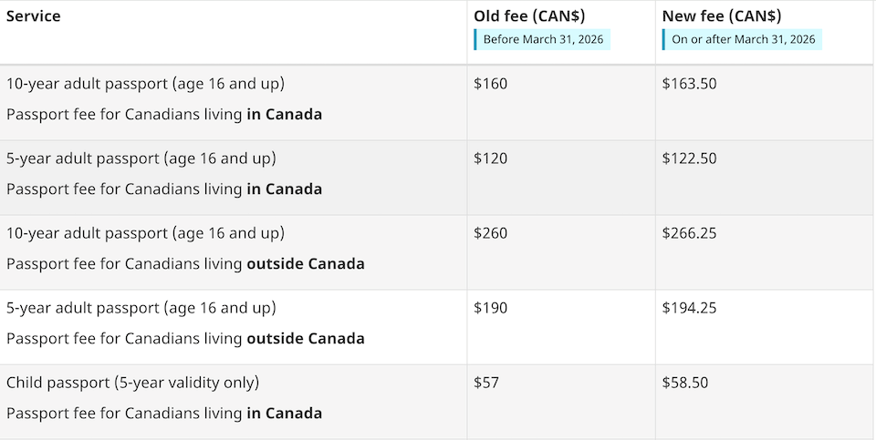The width and height of the screenshot is (876, 440).
Task: Click the $163.50 new fee cell
Action: (689, 84)
